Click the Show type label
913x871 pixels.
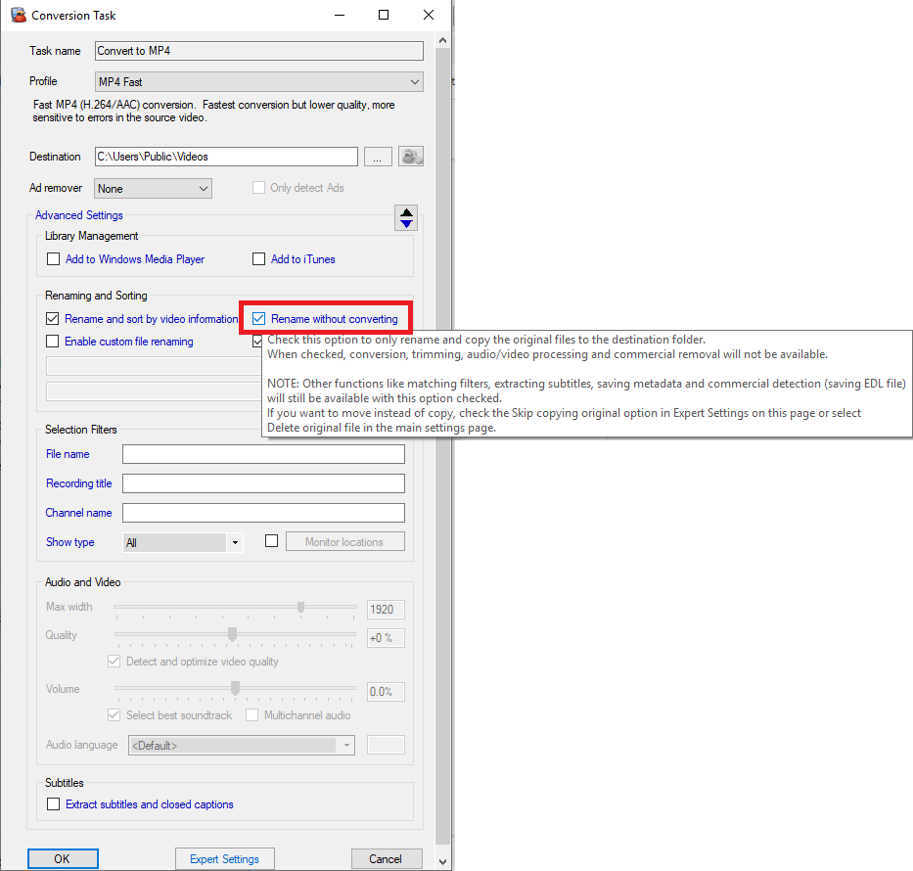pos(69,542)
